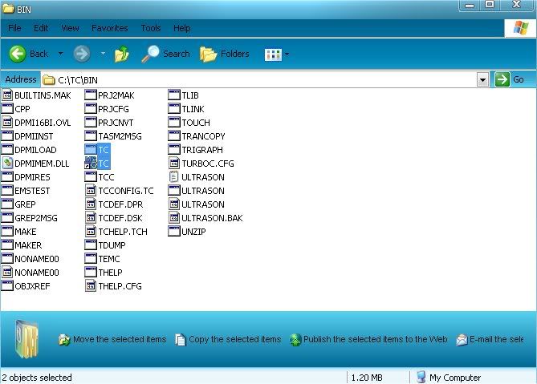This screenshot has width=537, height=384.
Task: Open the Favorites menu
Action: pyautogui.click(x=110, y=28)
